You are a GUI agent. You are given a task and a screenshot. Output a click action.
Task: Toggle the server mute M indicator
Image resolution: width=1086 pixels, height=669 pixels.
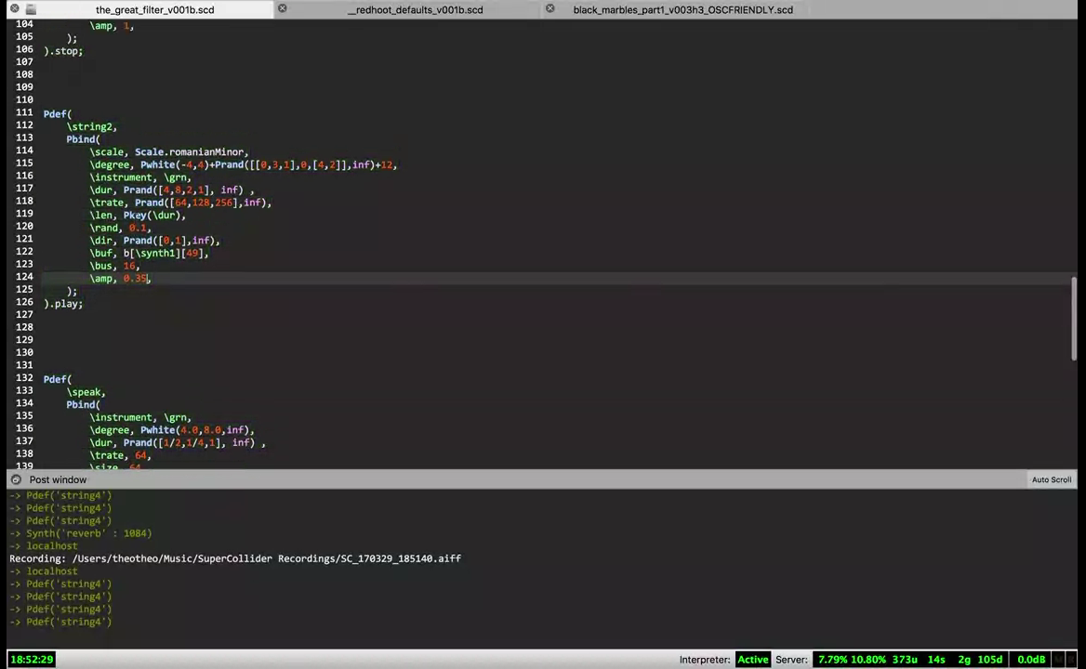[1058, 660]
